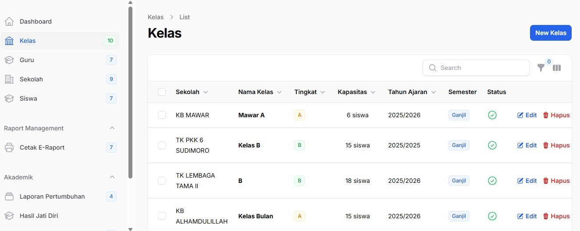Click the green status check for Mawar A
The height and width of the screenshot is (231, 580).
click(x=492, y=115)
